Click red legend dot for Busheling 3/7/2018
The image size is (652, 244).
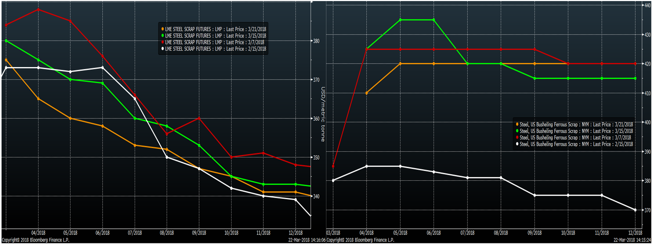coord(517,137)
